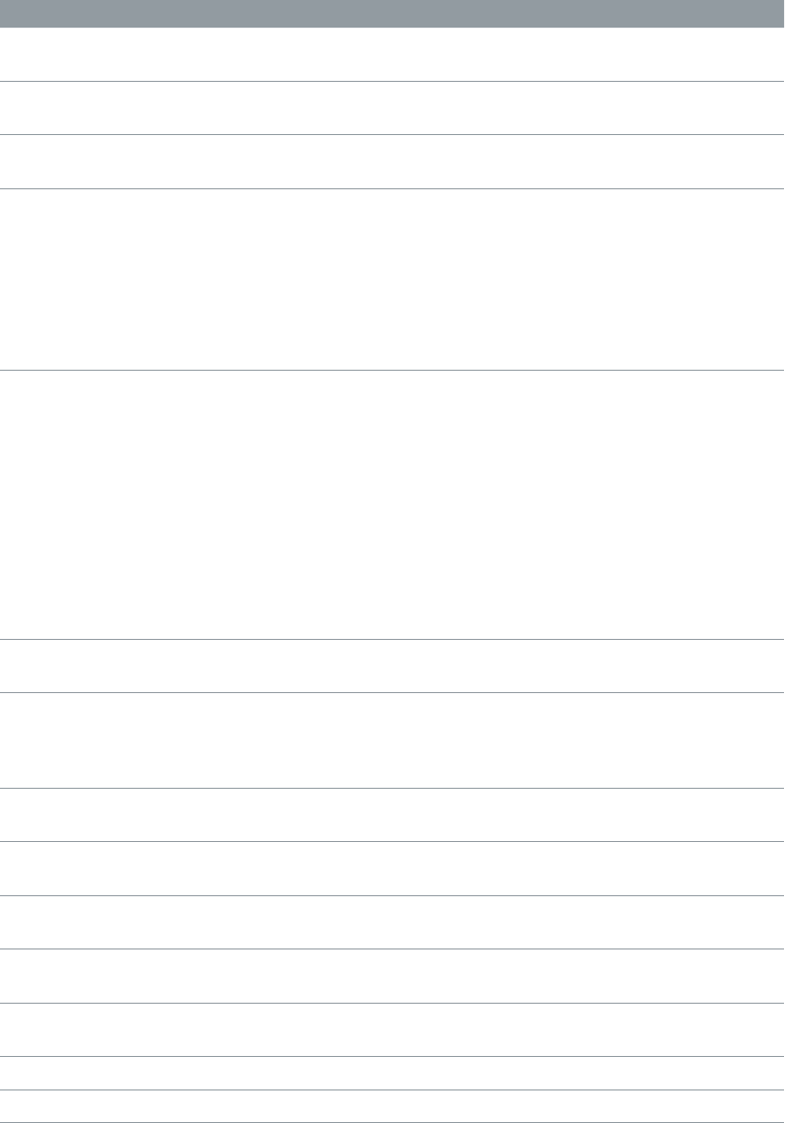
Task: Click the seventh row, slightly taller one
Action: point(392,739)
